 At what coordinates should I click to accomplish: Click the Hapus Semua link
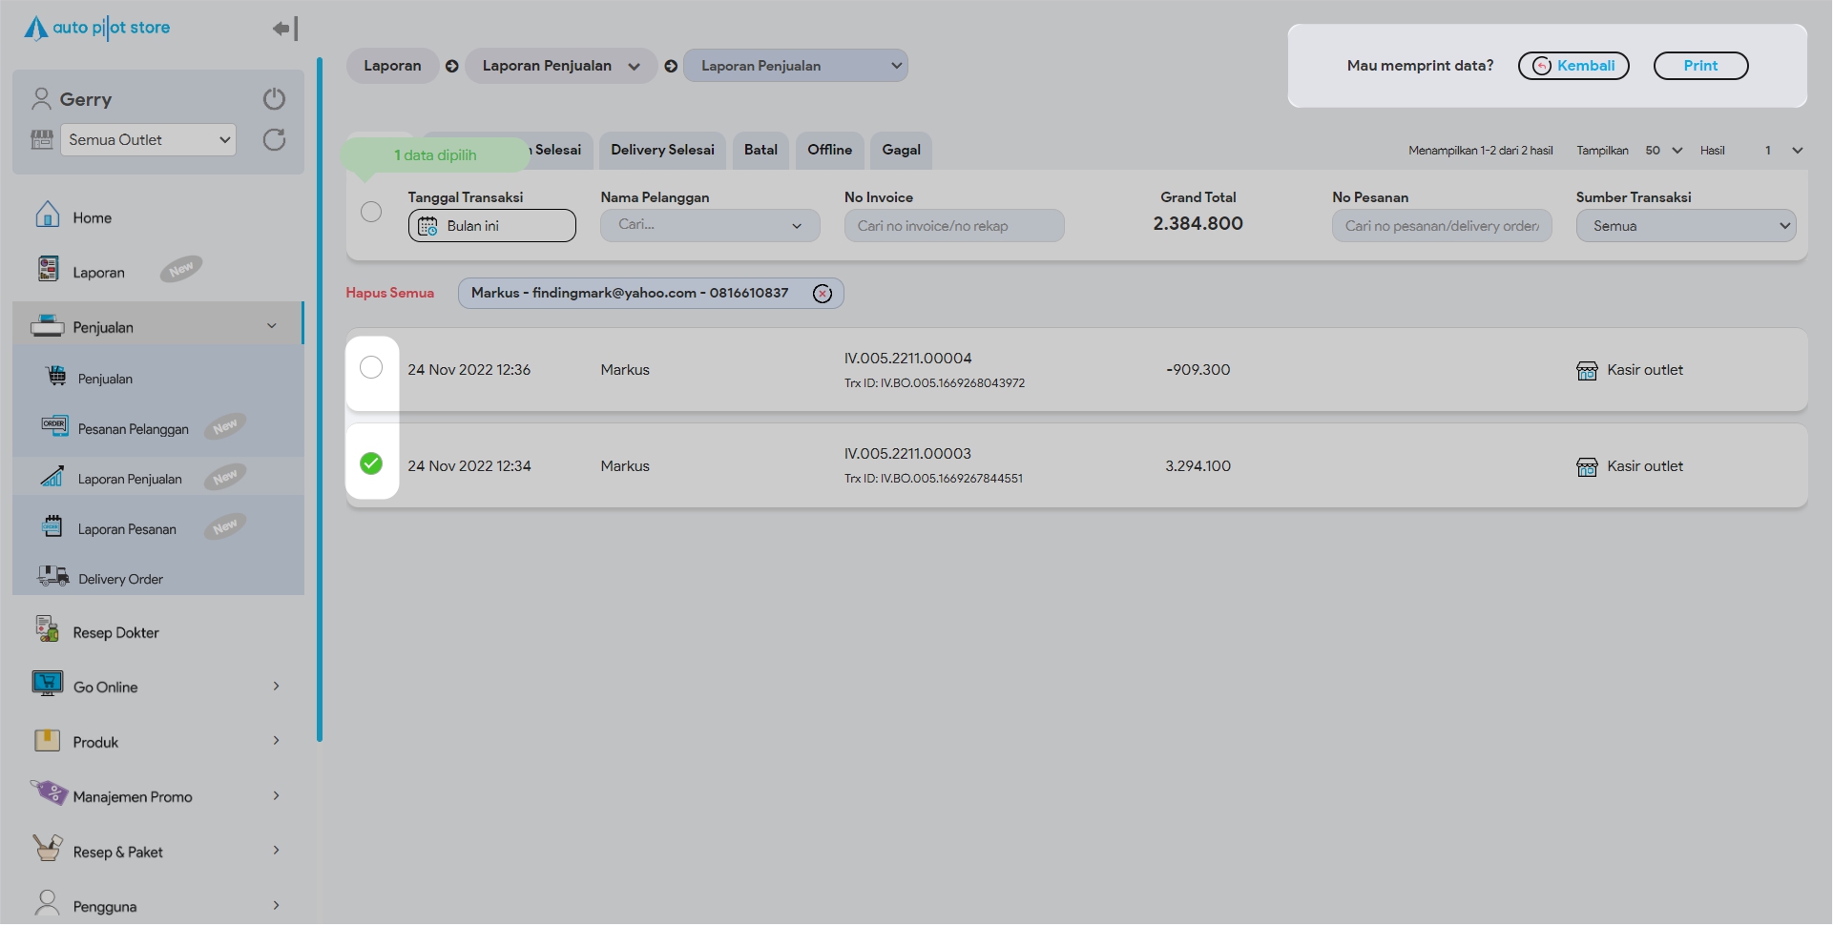click(389, 293)
